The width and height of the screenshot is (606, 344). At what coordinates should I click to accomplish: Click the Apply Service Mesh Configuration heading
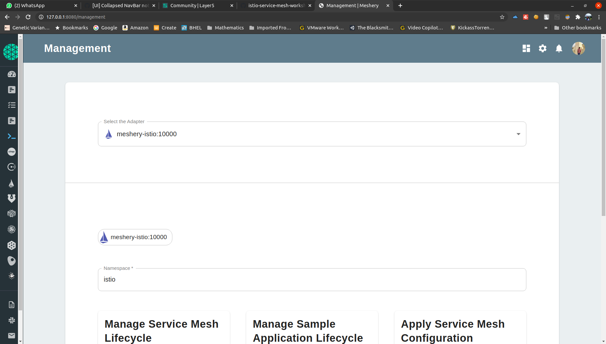click(x=453, y=331)
